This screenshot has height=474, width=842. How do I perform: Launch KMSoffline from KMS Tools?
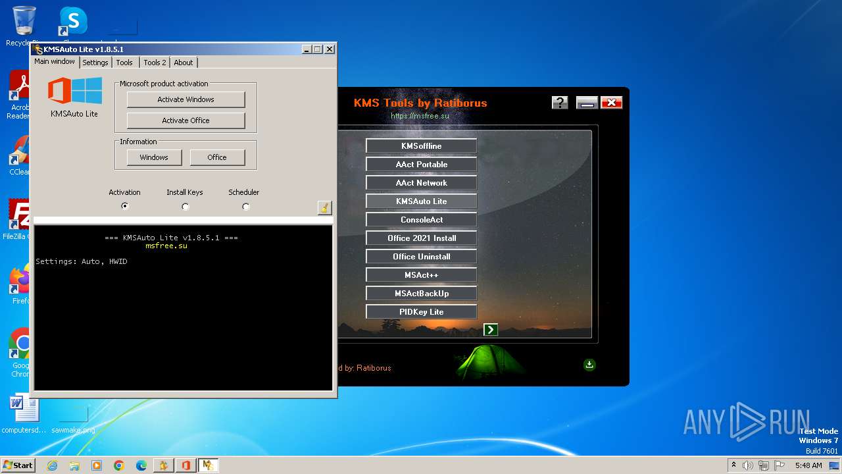pos(422,146)
